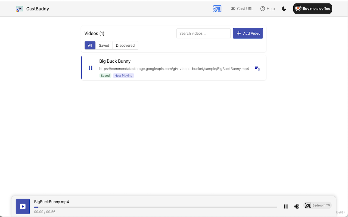Click the Videos (1) heading
This screenshot has width=348, height=217.
(x=94, y=33)
